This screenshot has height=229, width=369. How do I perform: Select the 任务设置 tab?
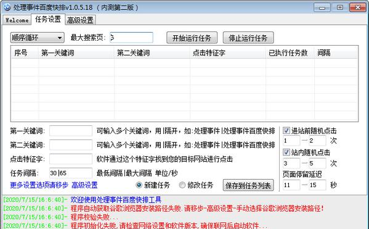48,19
